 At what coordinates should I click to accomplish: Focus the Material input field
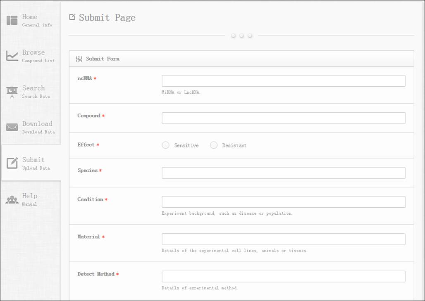click(x=284, y=239)
